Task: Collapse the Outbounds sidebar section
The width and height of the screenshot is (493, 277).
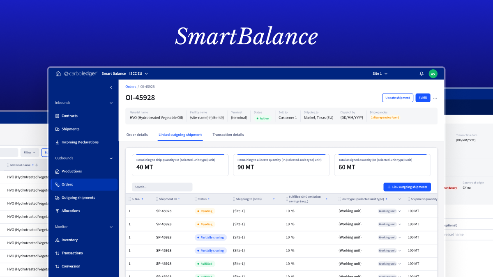Action: pyautogui.click(x=111, y=158)
